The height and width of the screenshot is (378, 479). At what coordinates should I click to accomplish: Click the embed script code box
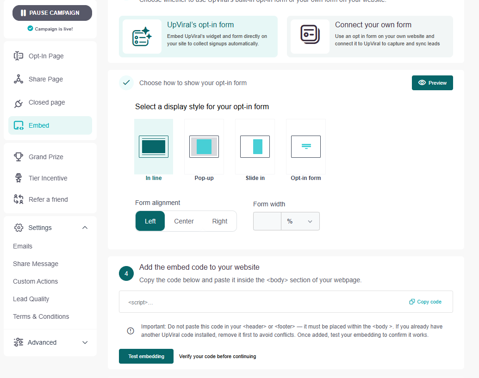click(x=286, y=302)
